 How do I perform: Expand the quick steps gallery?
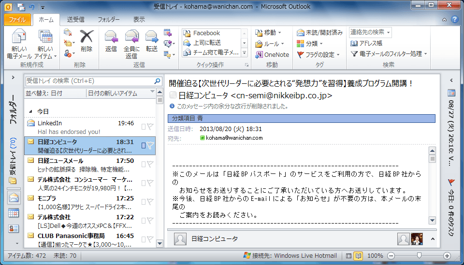(245, 53)
